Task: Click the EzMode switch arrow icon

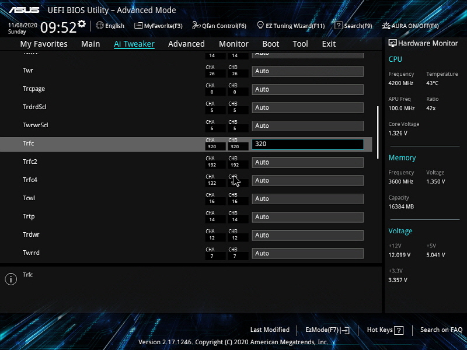Action: pos(345,330)
